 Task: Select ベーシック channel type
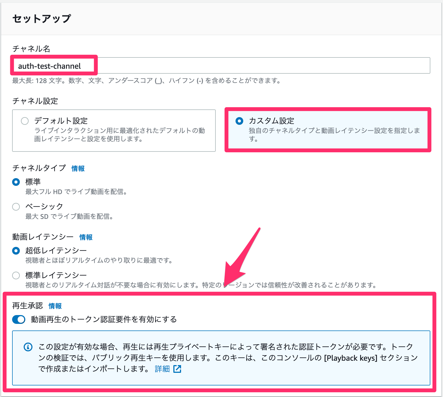pyautogui.click(x=16, y=206)
